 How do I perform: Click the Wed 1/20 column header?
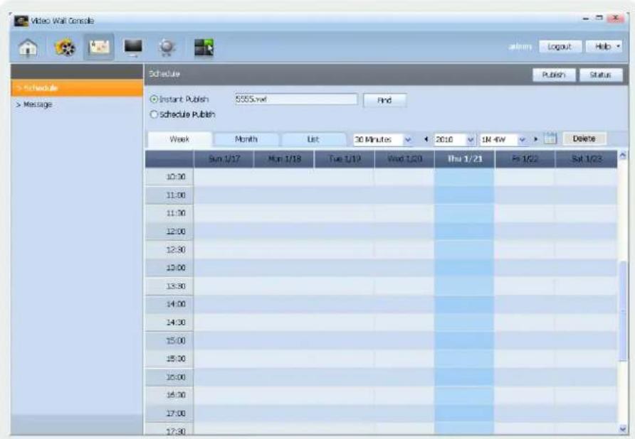click(404, 159)
